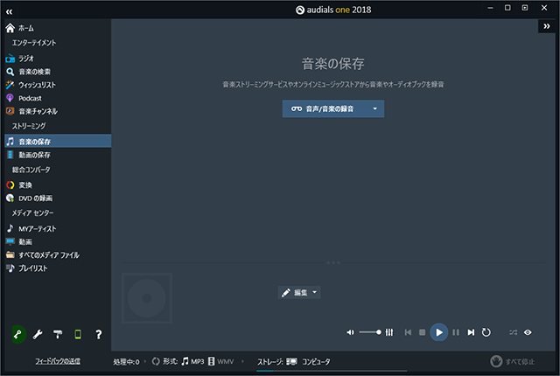Viewport: 560px width, 376px height.
Task: Toggle the eye view icon
Action: [528, 332]
